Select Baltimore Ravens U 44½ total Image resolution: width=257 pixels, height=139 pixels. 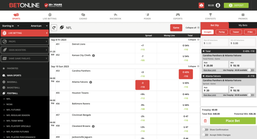point(186,107)
